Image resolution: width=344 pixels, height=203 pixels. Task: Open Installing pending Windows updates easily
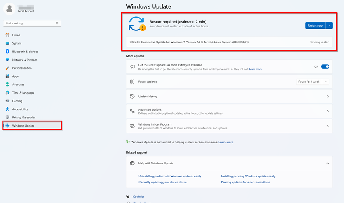(249, 176)
